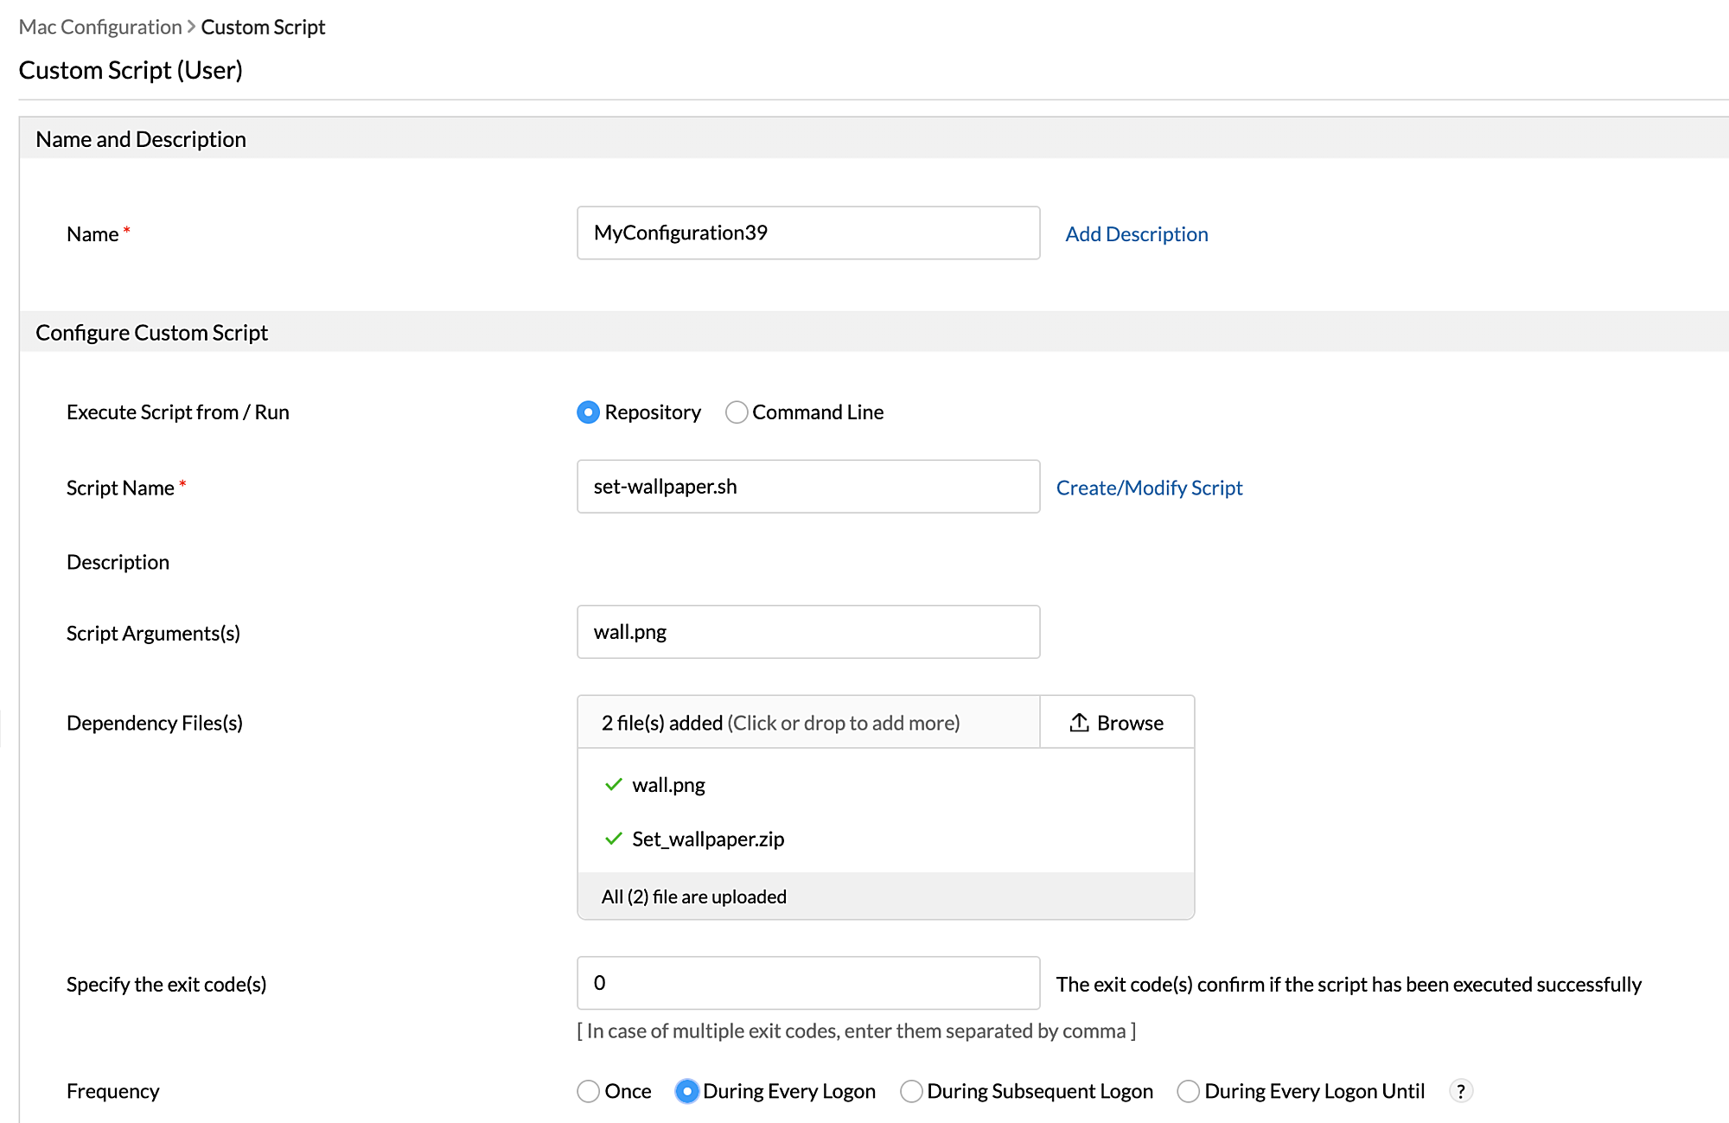1729x1123 pixels.
Task: Choose During Subsequent Logon frequency
Action: coord(911,1091)
